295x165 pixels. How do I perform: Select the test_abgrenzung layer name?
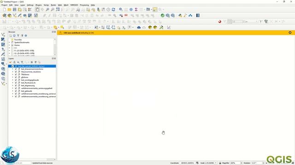[x=28, y=86]
